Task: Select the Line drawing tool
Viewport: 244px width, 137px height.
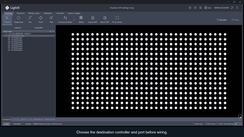Action: (x=30, y=19)
